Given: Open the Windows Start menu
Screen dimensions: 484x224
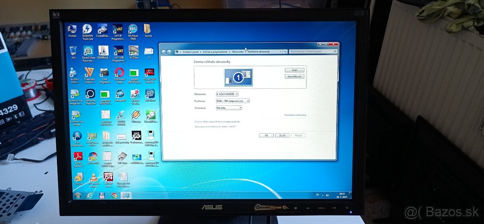Looking at the screenshot, I should pos(78,196).
